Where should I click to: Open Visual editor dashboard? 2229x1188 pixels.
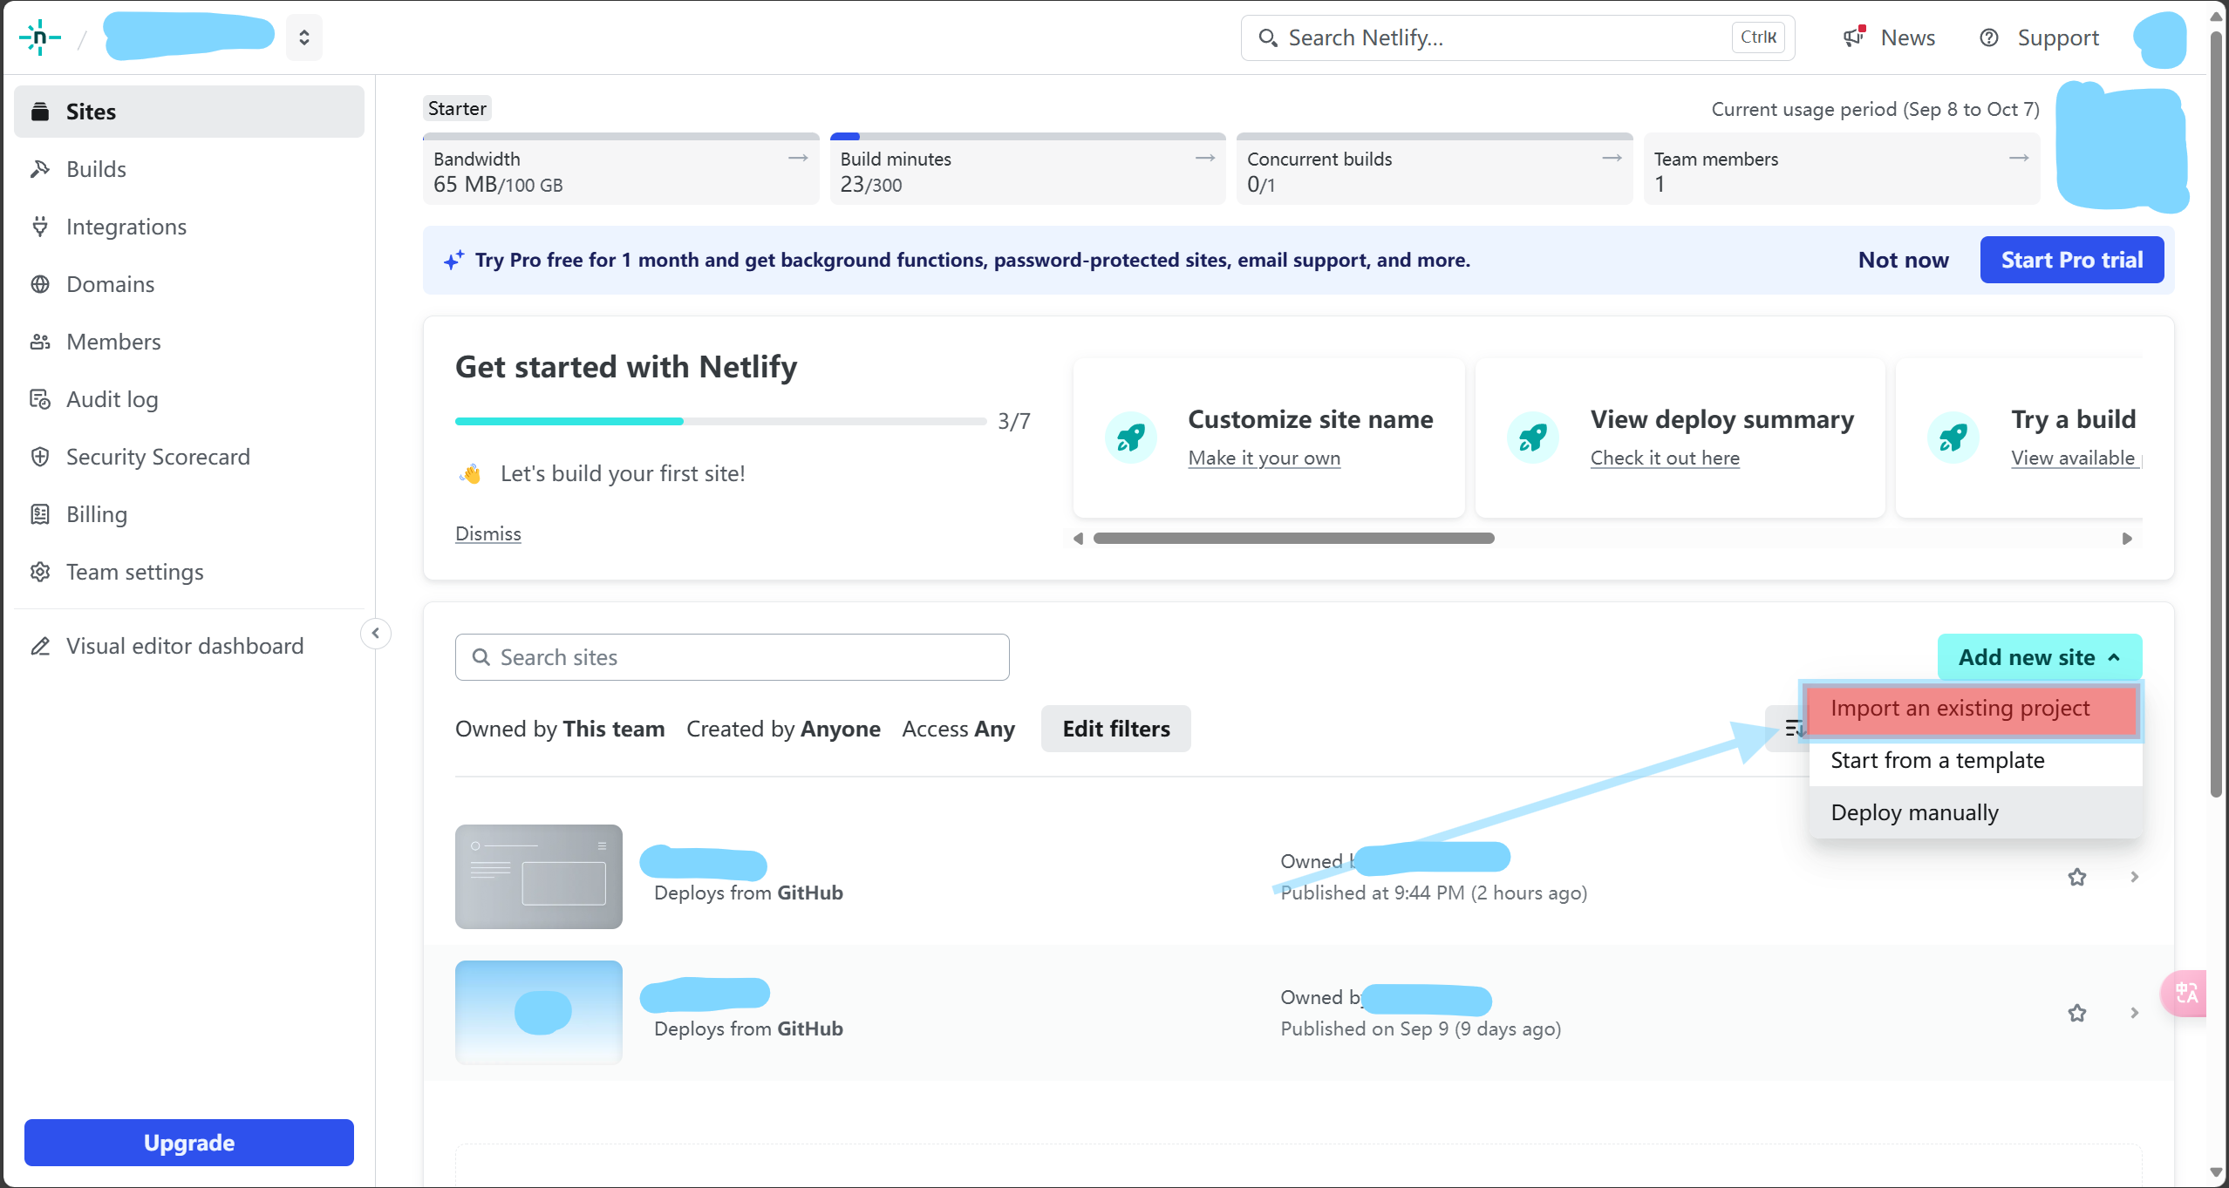click(184, 646)
